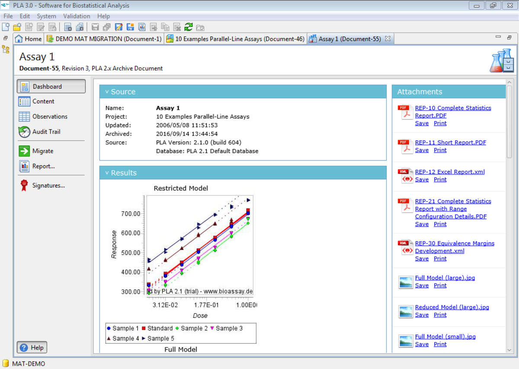Click the XML icon for REP-12 Excel Report

[405, 176]
